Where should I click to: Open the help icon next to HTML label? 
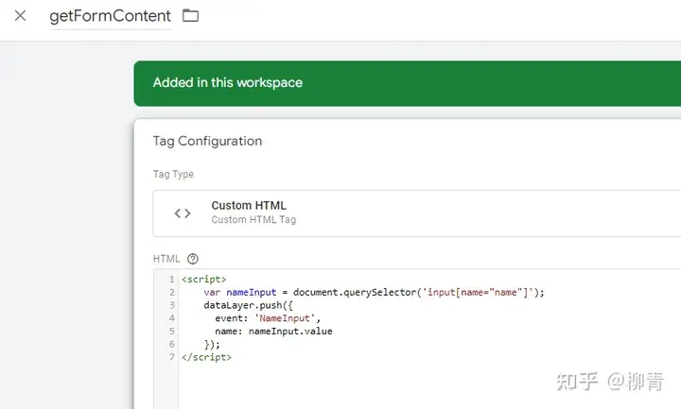[x=193, y=259]
